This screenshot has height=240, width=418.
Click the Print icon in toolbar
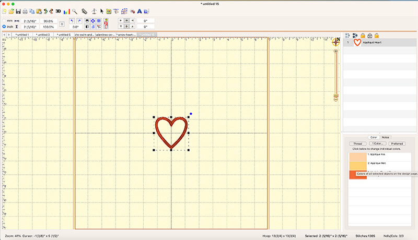click(x=26, y=11)
